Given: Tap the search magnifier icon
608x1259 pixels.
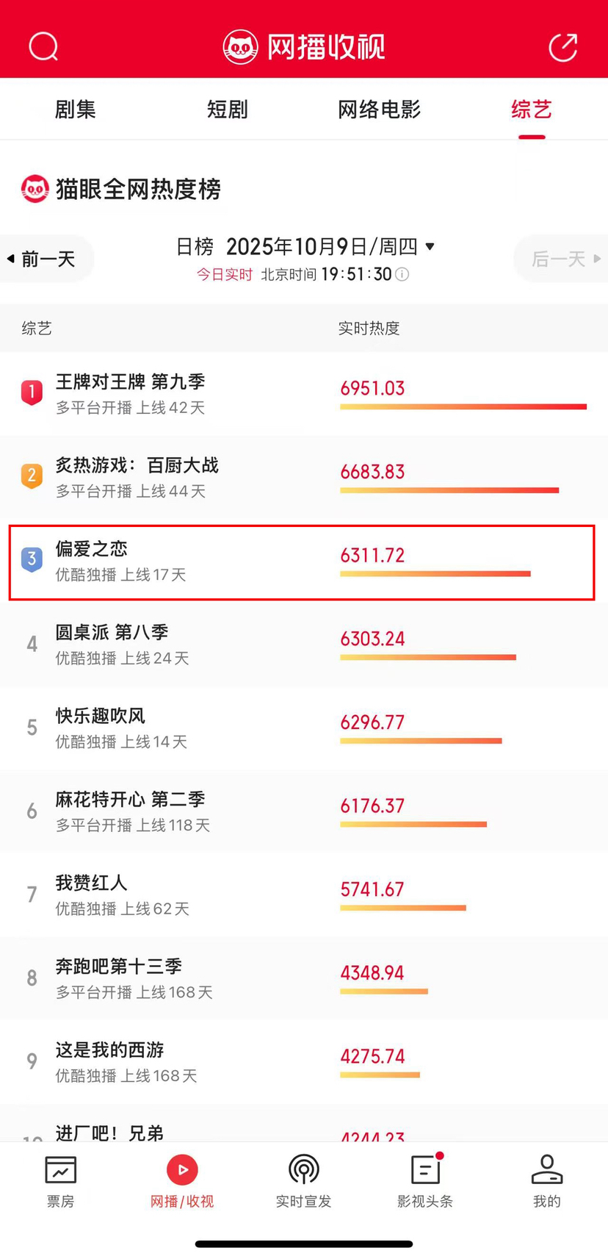Looking at the screenshot, I should tap(43, 47).
